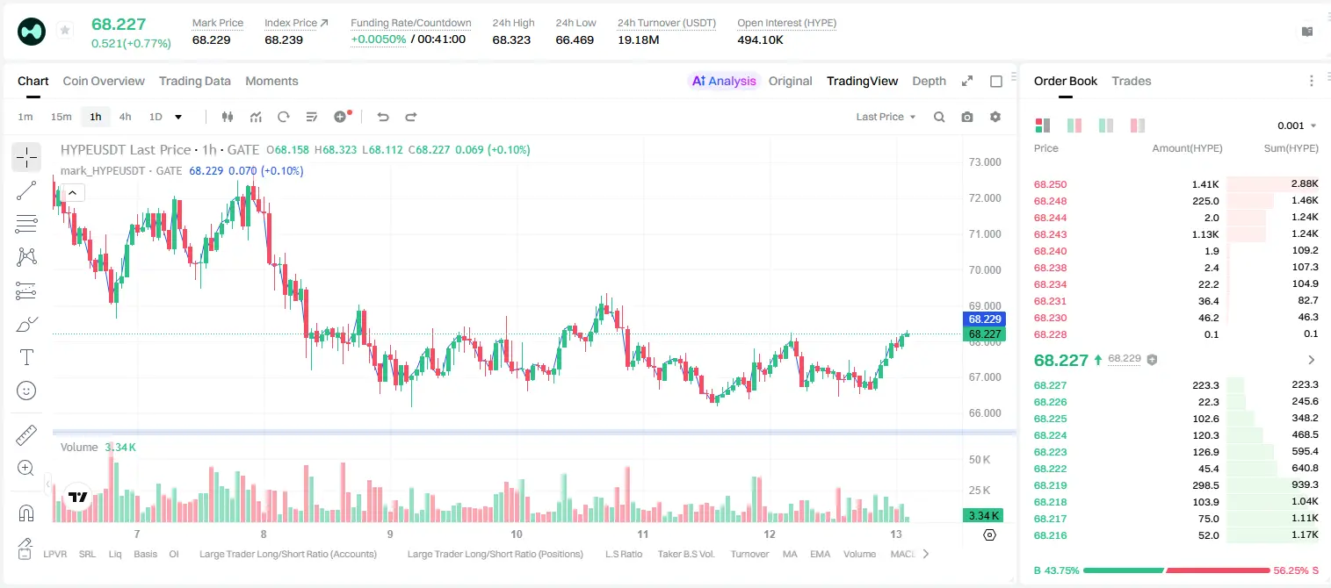Show only sell orders in order book
This screenshot has height=588, width=1331.
[1138, 125]
